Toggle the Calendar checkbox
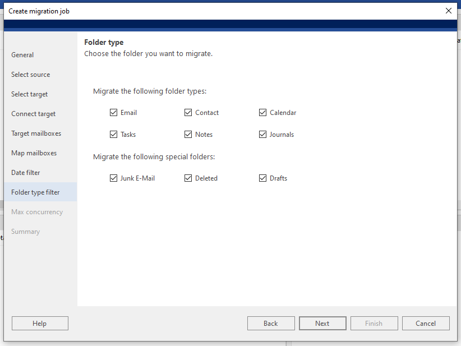Screen dimensions: 461x346 tap(263, 112)
